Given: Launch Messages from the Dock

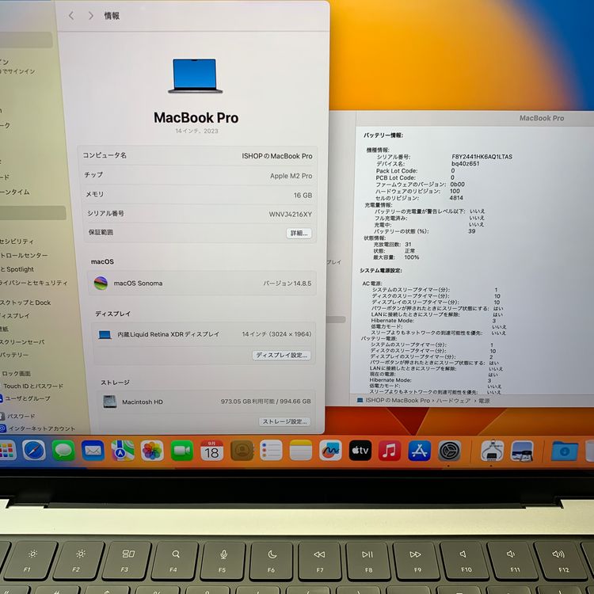Looking at the screenshot, I should coord(63,451).
